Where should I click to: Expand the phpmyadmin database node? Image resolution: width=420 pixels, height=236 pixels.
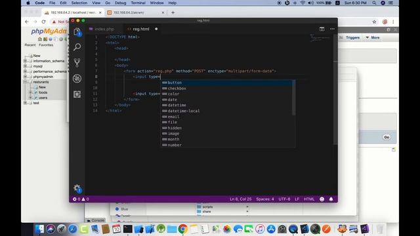25,77
